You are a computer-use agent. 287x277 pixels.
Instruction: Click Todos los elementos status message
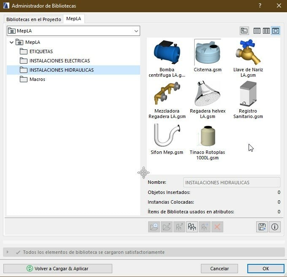point(94,252)
